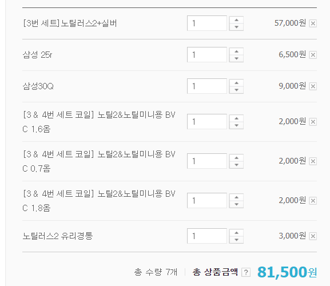Image resolution: width=330 pixels, height=286 pixels.
Task: Delete the 삼성 25r item from the cart
Action: click(313, 55)
